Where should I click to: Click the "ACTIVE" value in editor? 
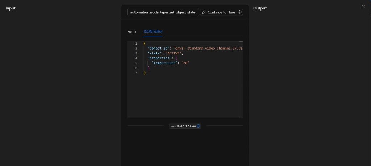click(x=173, y=53)
